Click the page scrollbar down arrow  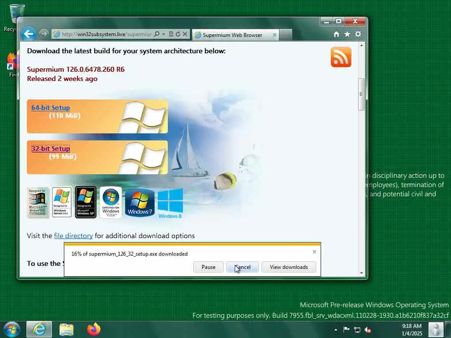tap(362, 273)
